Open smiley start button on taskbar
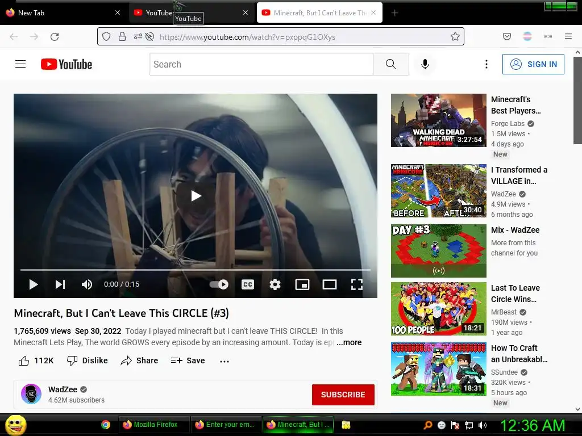The image size is (582, 436). tap(15, 425)
